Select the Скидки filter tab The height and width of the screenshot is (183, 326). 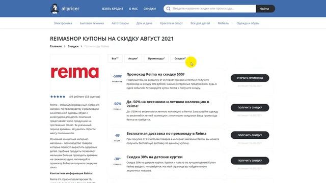(180, 58)
